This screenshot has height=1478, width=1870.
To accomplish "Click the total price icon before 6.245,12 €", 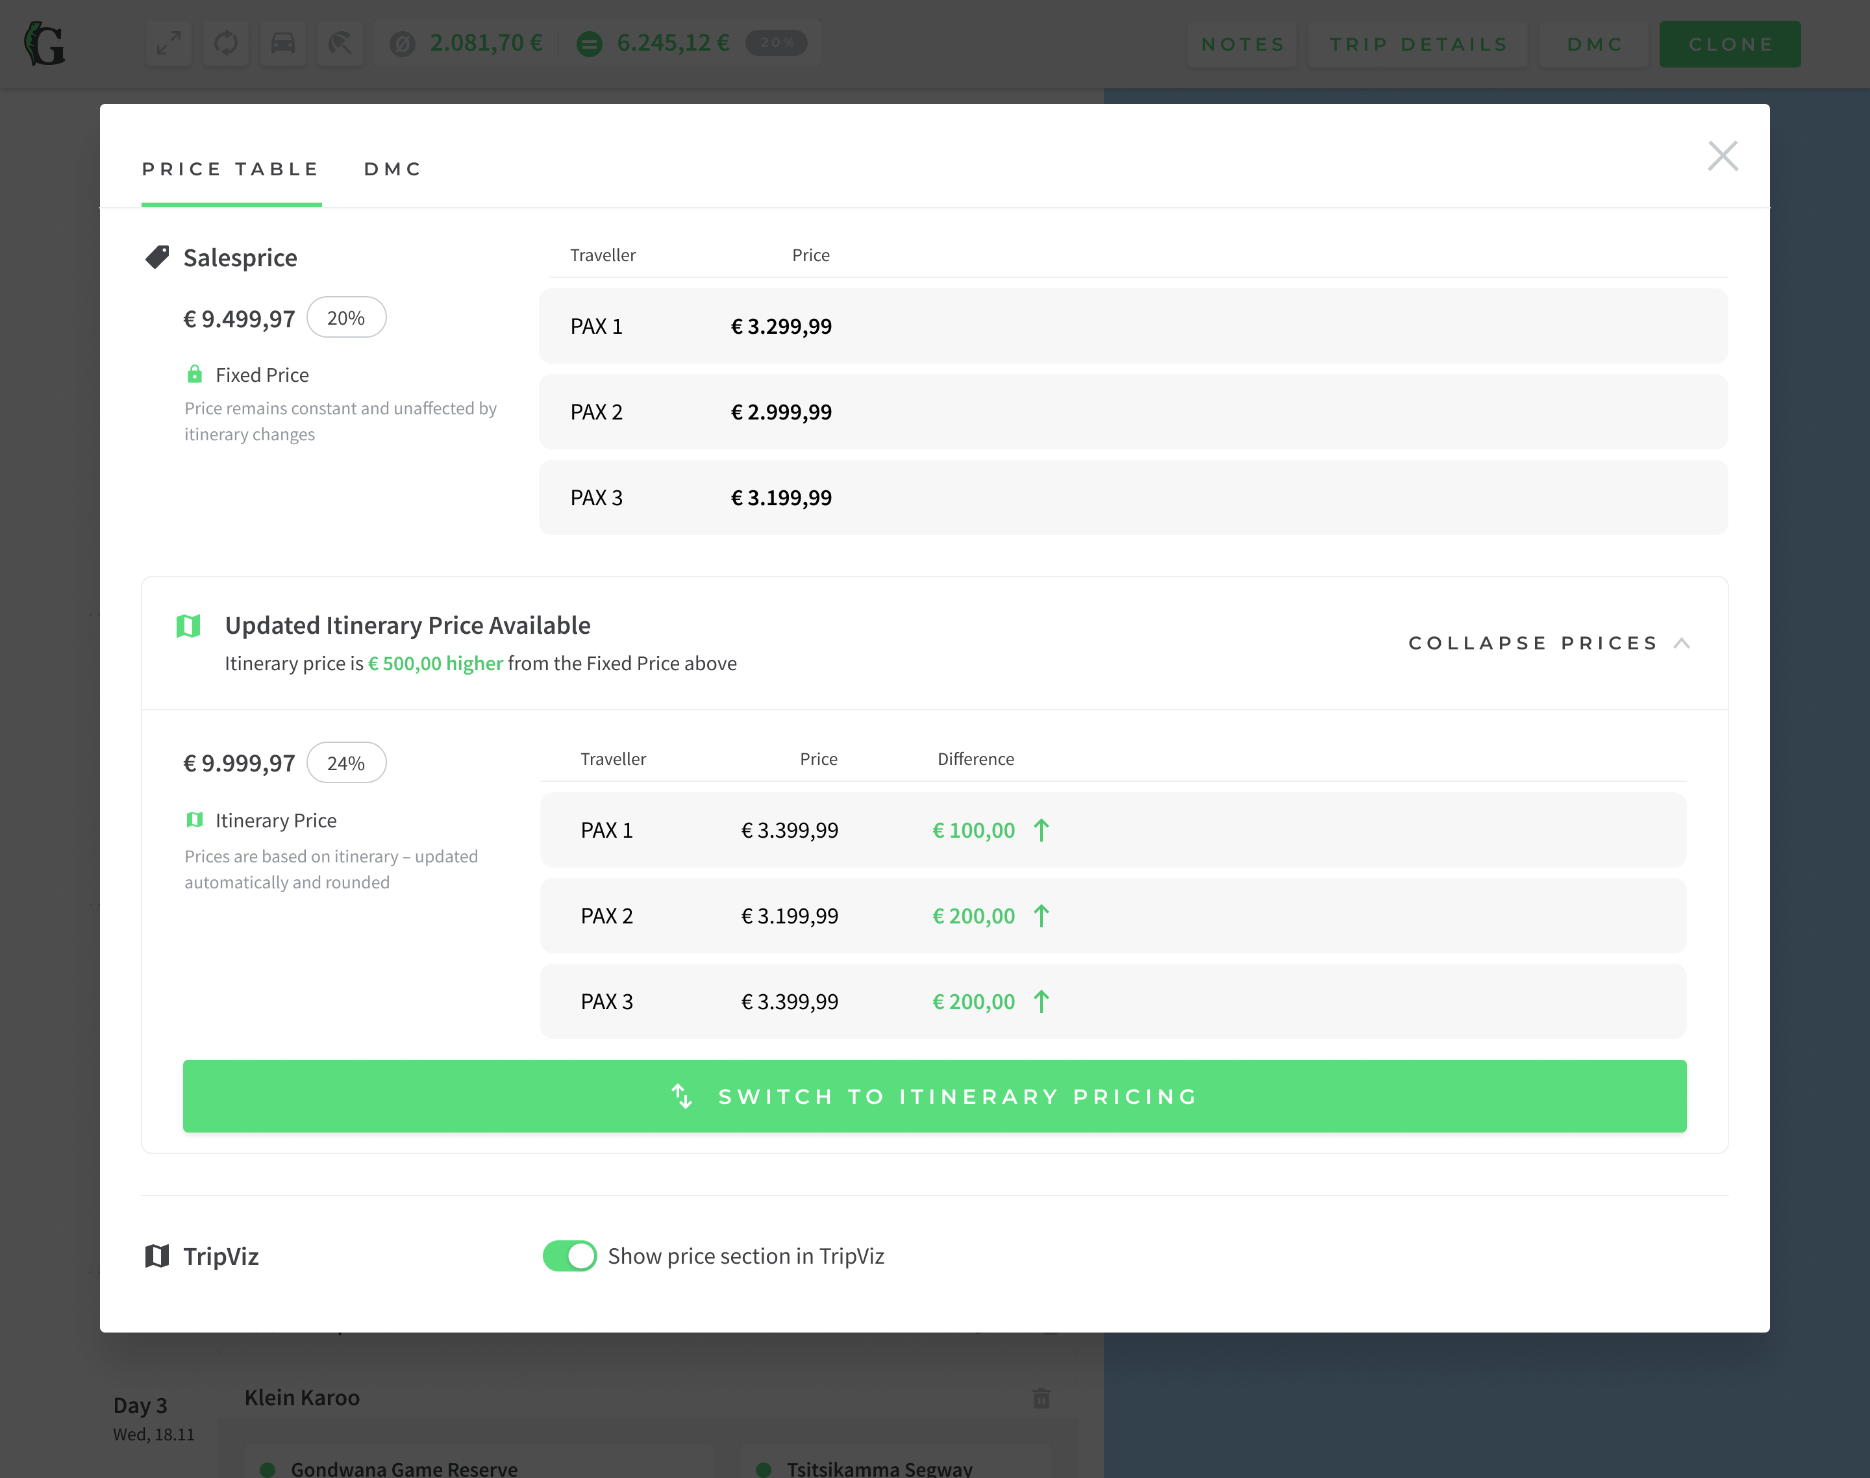I will point(590,44).
